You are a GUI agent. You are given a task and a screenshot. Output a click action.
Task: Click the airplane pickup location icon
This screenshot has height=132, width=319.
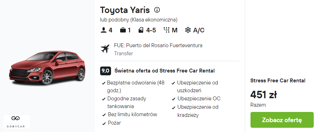105,49
